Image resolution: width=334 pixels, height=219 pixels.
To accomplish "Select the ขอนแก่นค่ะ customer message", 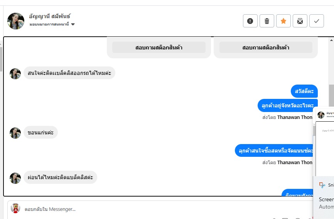I will pyautogui.click(x=40, y=132).
